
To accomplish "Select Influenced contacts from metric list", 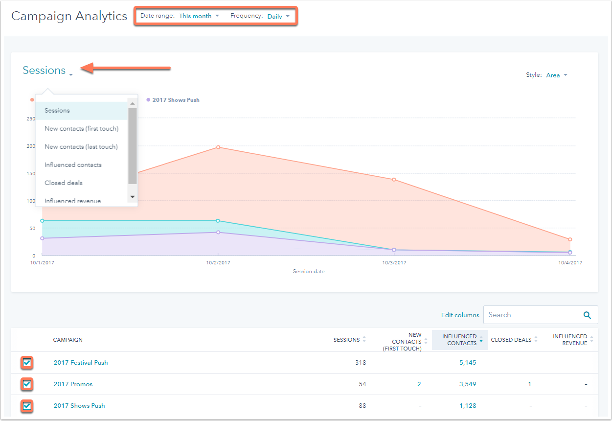I will click(73, 165).
